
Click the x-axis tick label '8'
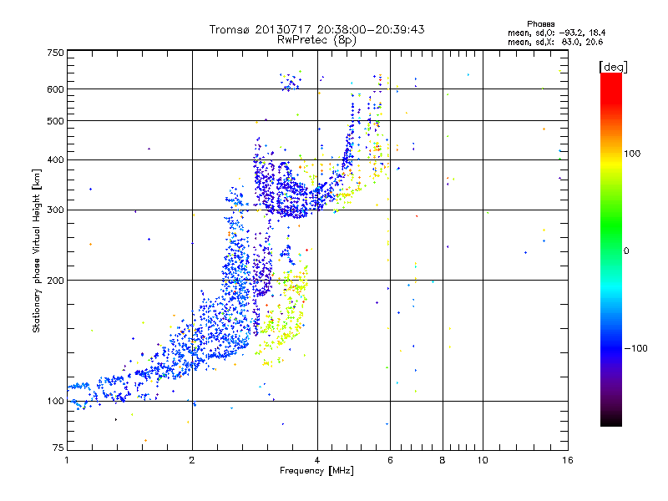[443, 460]
